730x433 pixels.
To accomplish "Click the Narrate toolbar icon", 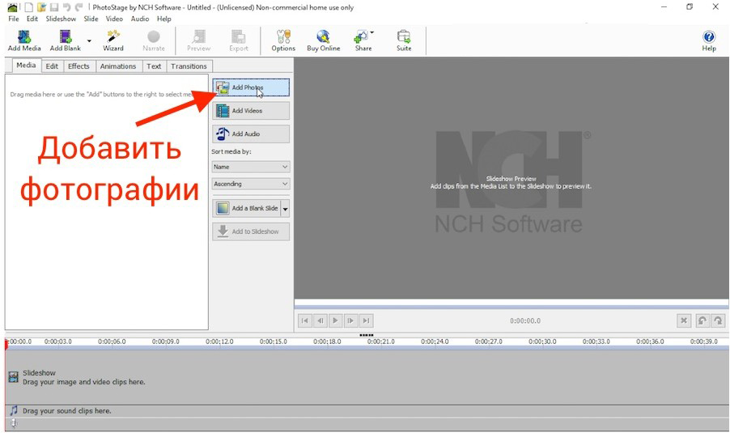I will 154,40.
